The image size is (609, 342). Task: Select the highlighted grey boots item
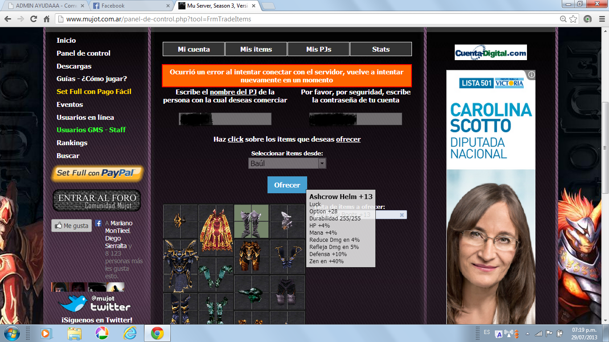(251, 221)
